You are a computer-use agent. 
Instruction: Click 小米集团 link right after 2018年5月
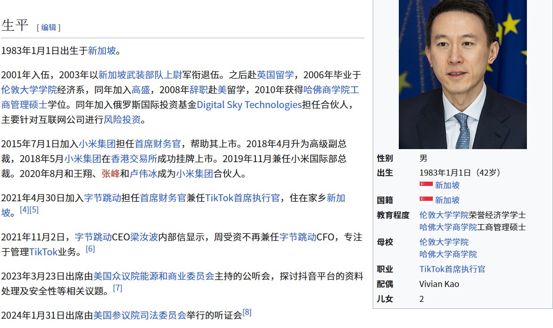click(82, 159)
